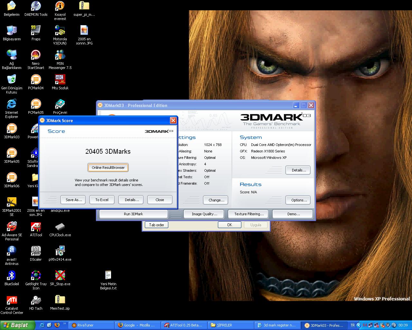Click the Run 3DMark button
Image resolution: width=412 pixels, height=330 pixels.
(x=133, y=214)
